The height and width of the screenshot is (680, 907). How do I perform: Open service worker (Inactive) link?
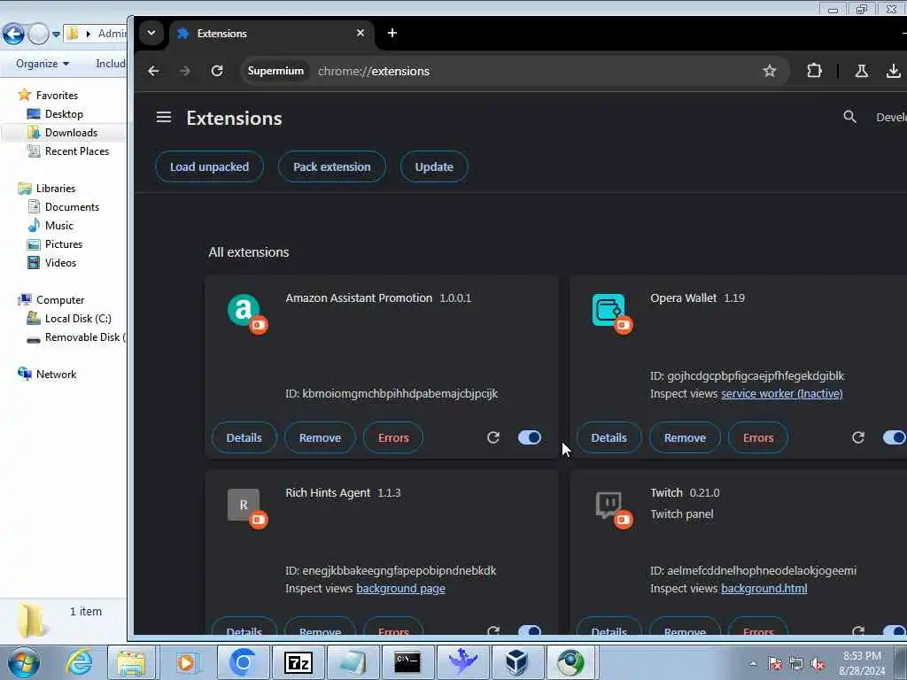(781, 394)
